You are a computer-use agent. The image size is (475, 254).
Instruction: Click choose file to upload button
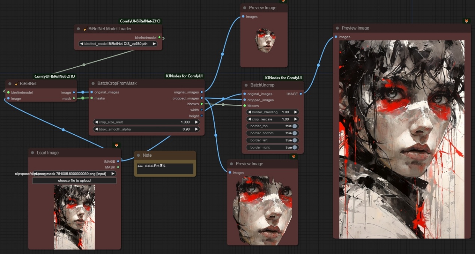pyautogui.click(x=74, y=180)
